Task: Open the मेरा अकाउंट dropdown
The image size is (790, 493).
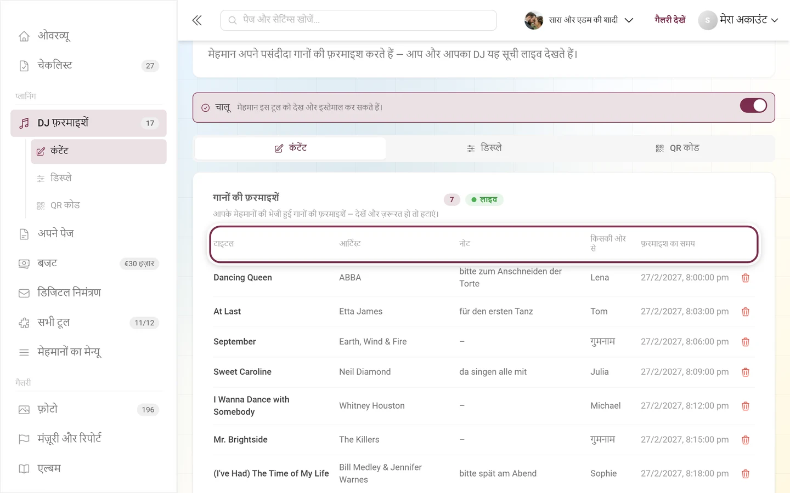Action: pos(738,20)
